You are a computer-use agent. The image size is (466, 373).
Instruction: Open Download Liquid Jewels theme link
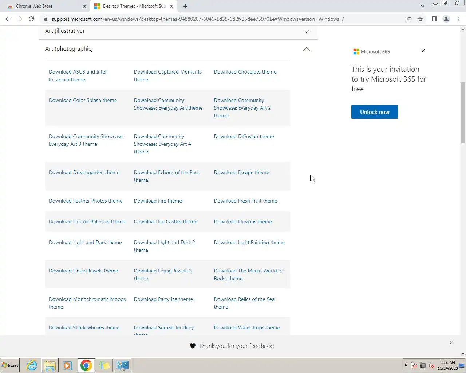(83, 271)
